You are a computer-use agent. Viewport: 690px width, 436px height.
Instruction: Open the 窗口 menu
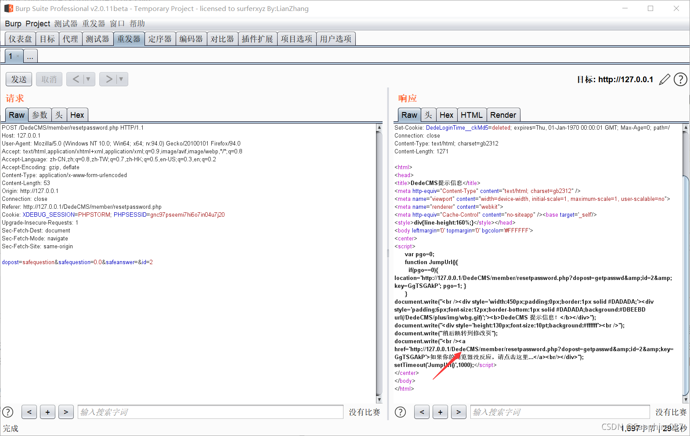click(117, 24)
